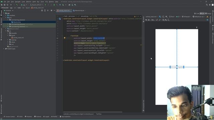The image size is (214, 120).
Task: Click Collapse All in Project panel
Action: (48, 10)
